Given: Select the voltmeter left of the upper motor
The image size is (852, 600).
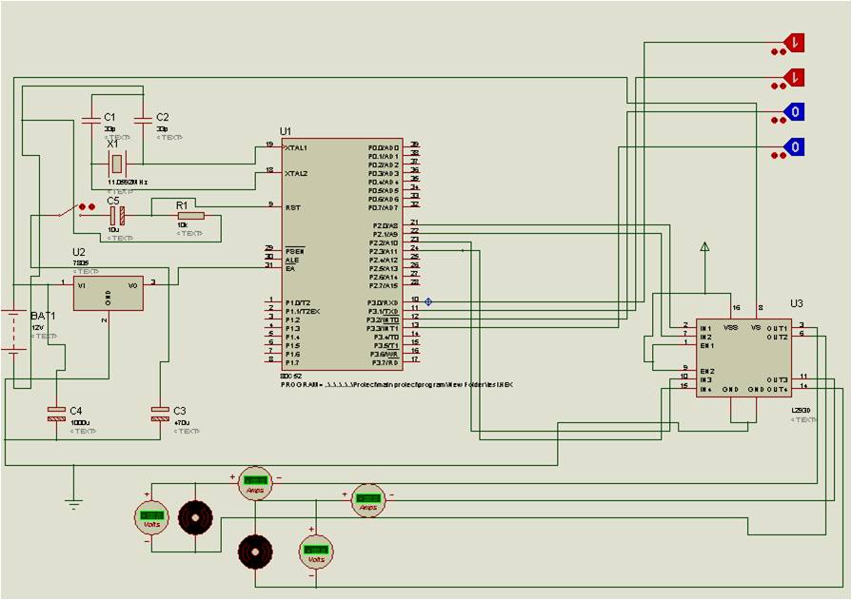Looking at the screenshot, I should click(x=151, y=517).
